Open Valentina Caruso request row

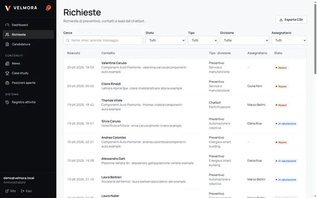pos(185,67)
